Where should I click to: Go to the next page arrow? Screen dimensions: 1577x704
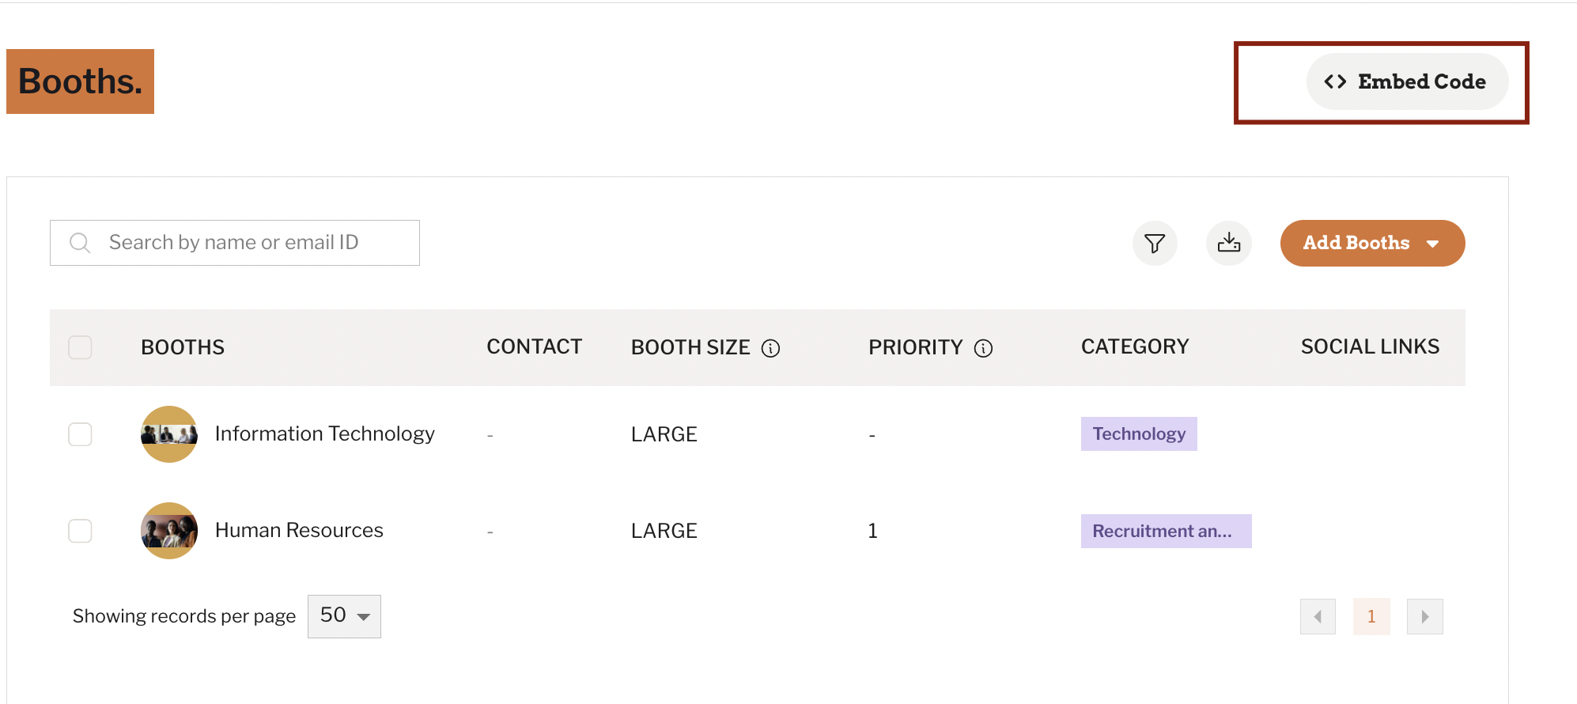(1425, 616)
